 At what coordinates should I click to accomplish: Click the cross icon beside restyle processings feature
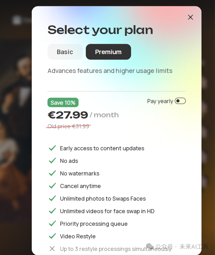click(52, 249)
